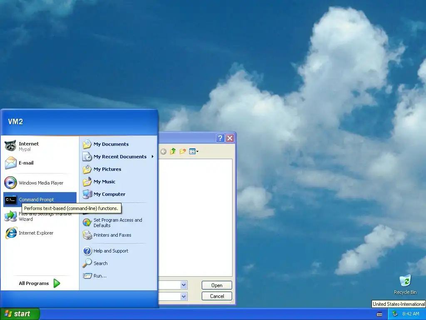The image size is (426, 320).
Task: Expand the My Recent Documents submenu
Action: point(118,157)
